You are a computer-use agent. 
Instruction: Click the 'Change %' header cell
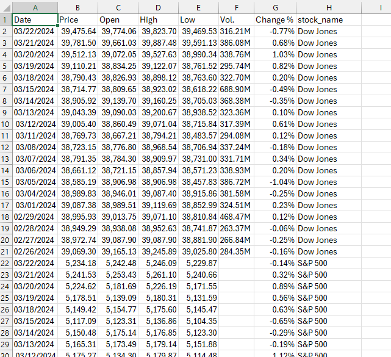click(275, 20)
